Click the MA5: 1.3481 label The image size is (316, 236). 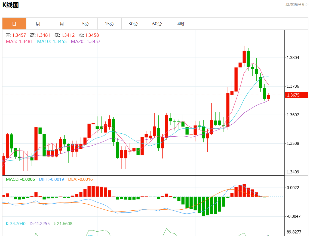pos(19,41)
